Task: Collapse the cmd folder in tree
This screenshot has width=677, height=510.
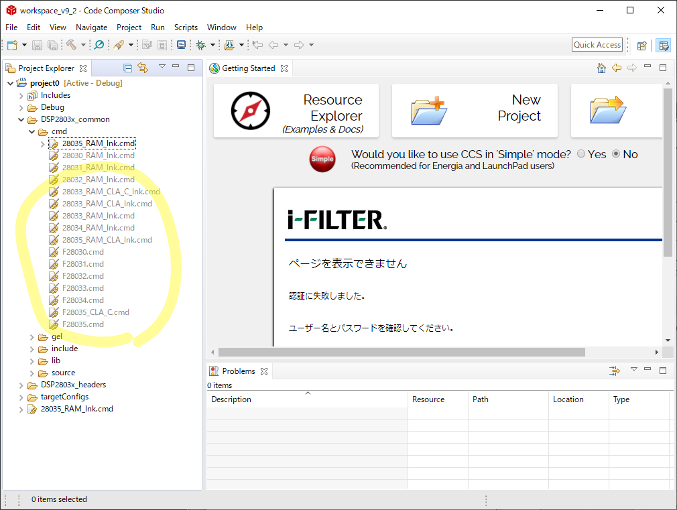Action: tap(32, 131)
